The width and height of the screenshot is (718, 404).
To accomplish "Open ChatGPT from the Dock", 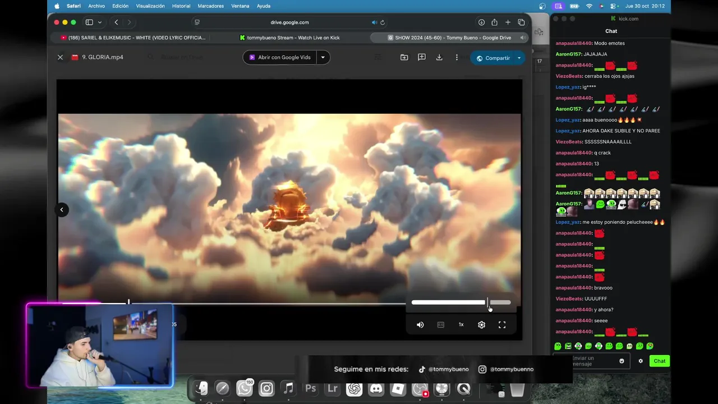I will click(354, 388).
